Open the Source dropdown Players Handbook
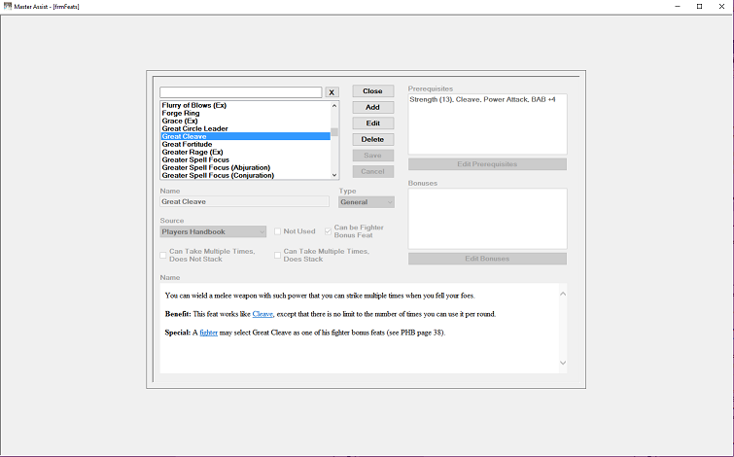Screen dimensions: 734x457 tap(213, 231)
